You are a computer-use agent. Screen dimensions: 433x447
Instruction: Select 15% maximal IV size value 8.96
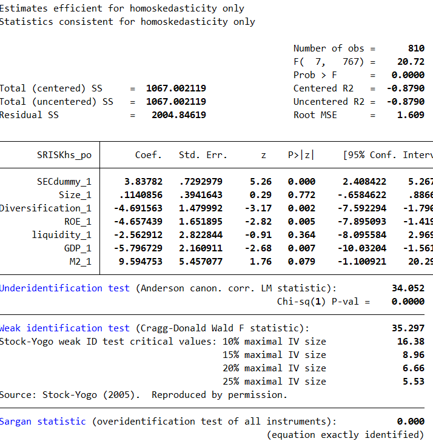pos(414,355)
